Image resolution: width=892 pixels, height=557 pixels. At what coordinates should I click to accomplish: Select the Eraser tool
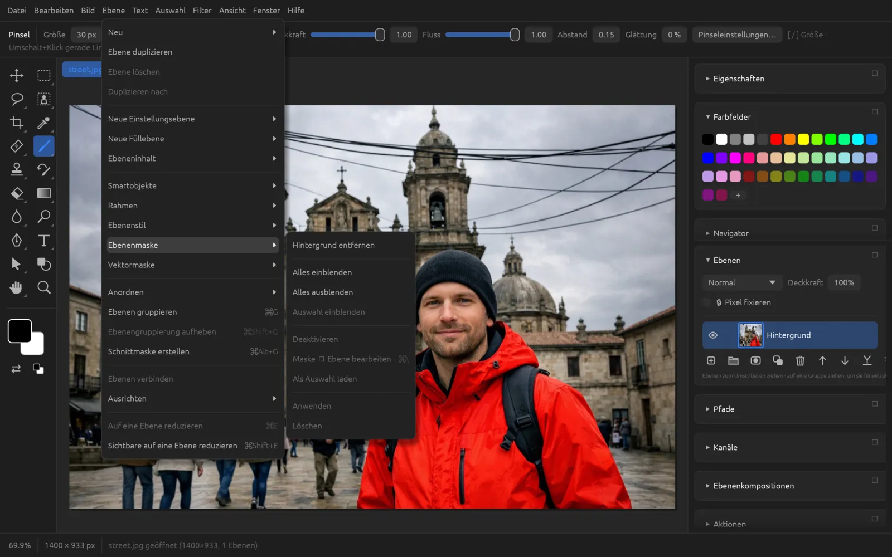click(17, 193)
